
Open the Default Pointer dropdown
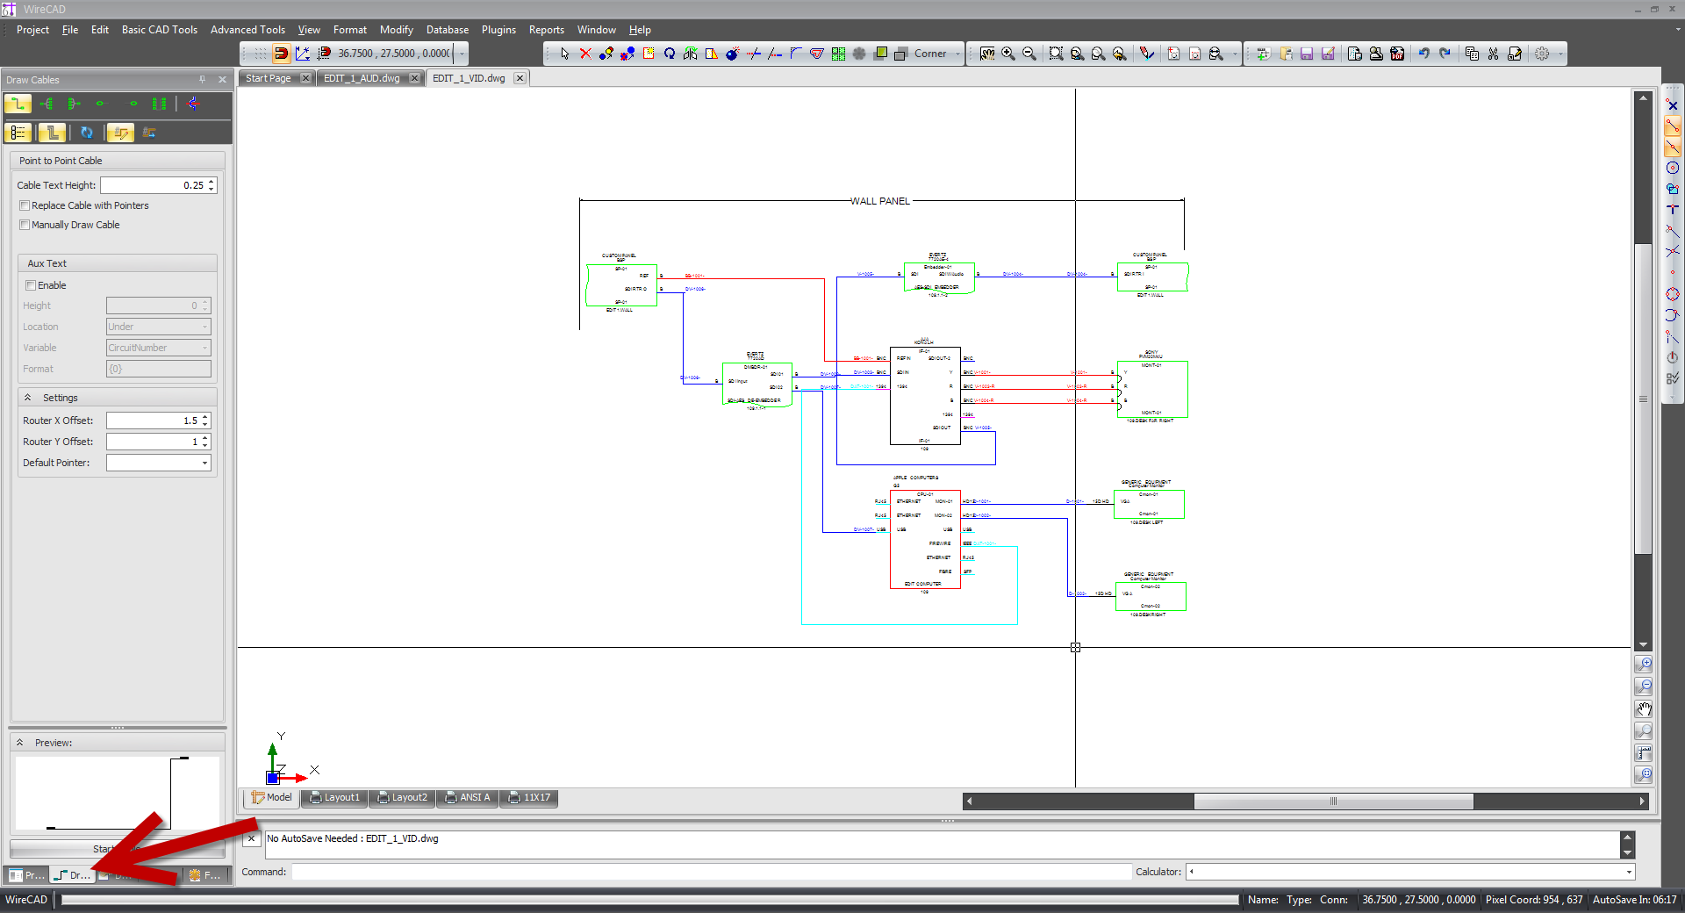pyautogui.click(x=205, y=463)
